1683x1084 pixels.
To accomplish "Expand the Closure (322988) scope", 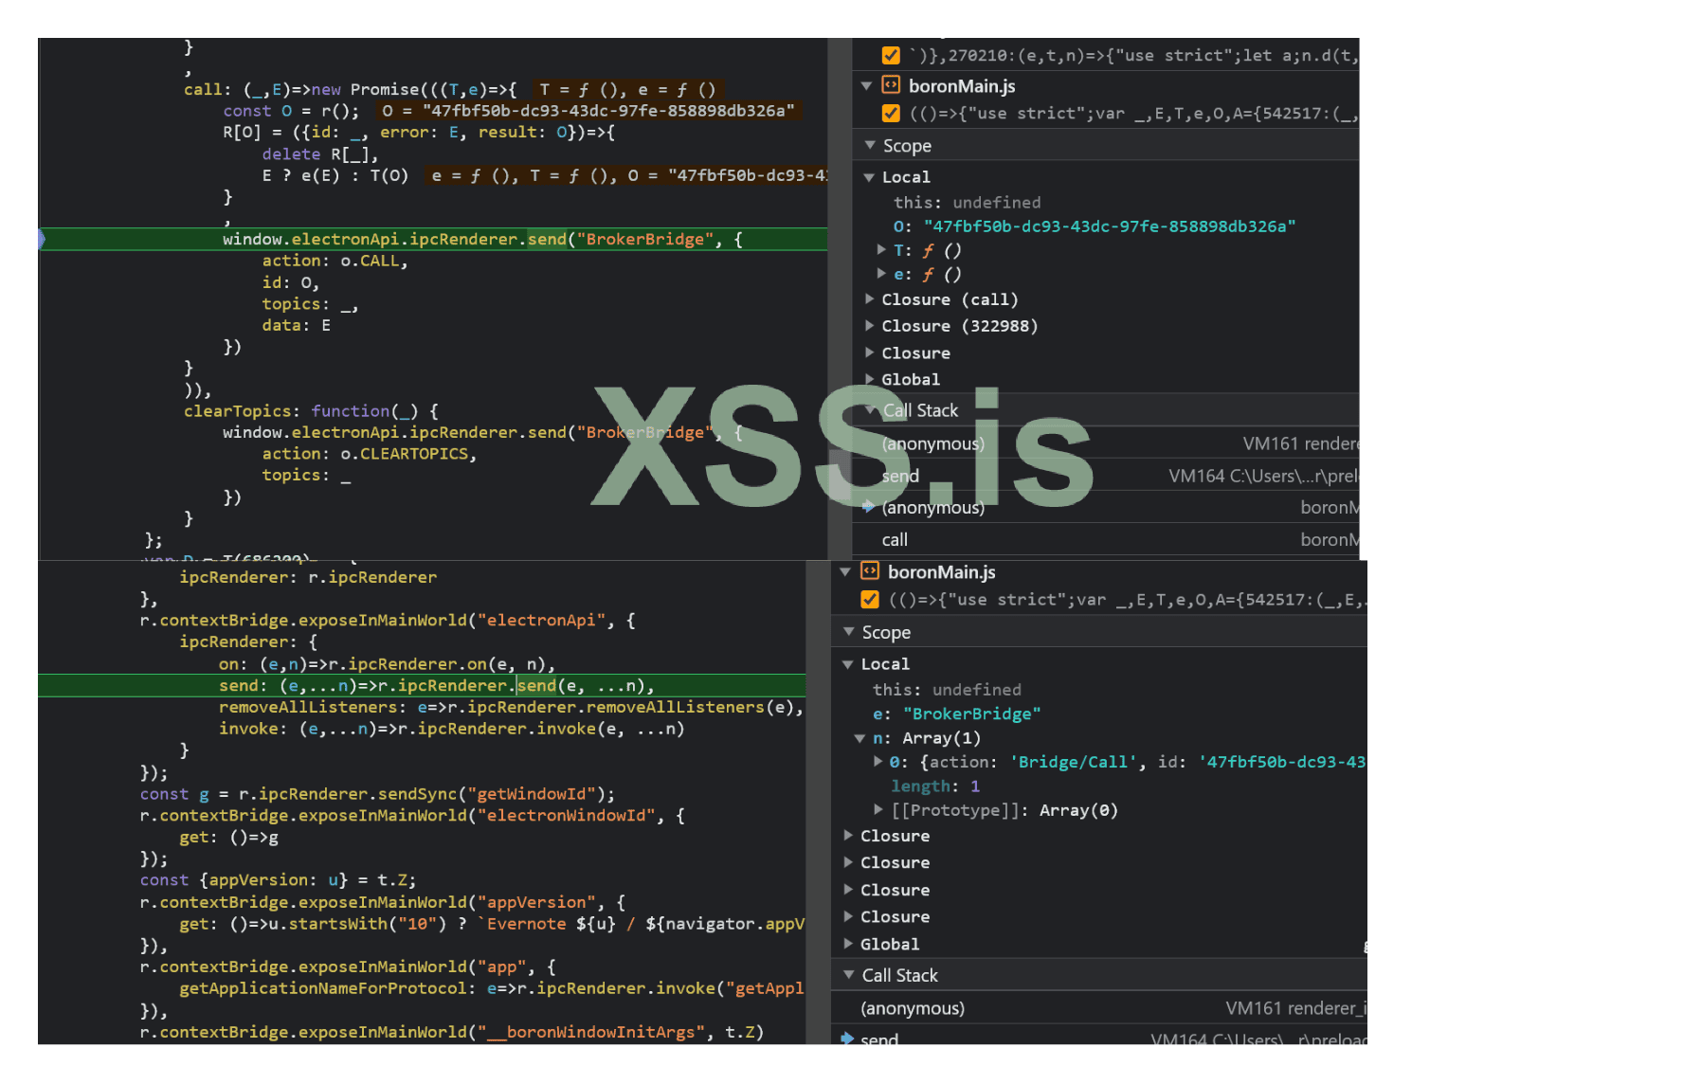I will click(x=870, y=326).
